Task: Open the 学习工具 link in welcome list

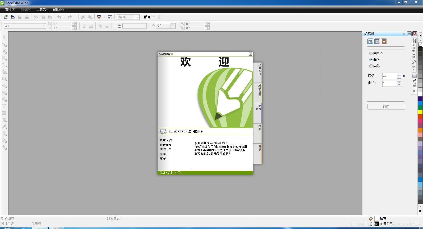Action: 166,149
